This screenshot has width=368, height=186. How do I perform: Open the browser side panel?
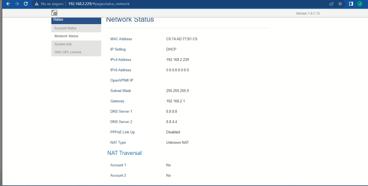(x=351, y=4)
